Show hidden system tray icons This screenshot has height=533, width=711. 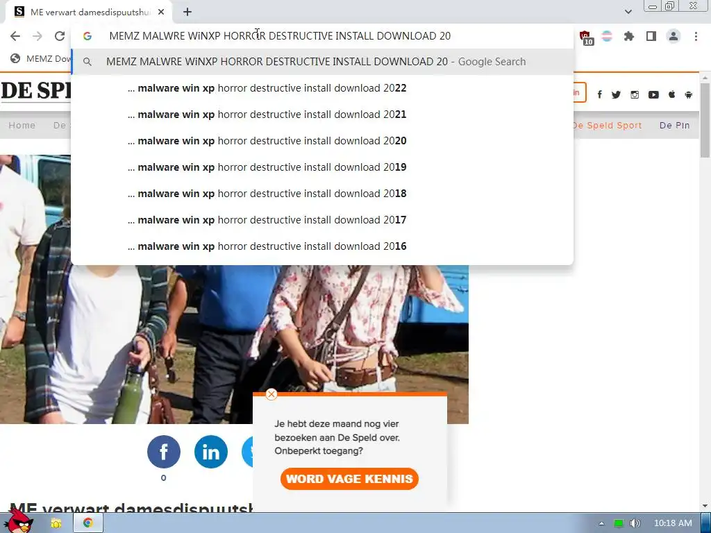point(602,523)
